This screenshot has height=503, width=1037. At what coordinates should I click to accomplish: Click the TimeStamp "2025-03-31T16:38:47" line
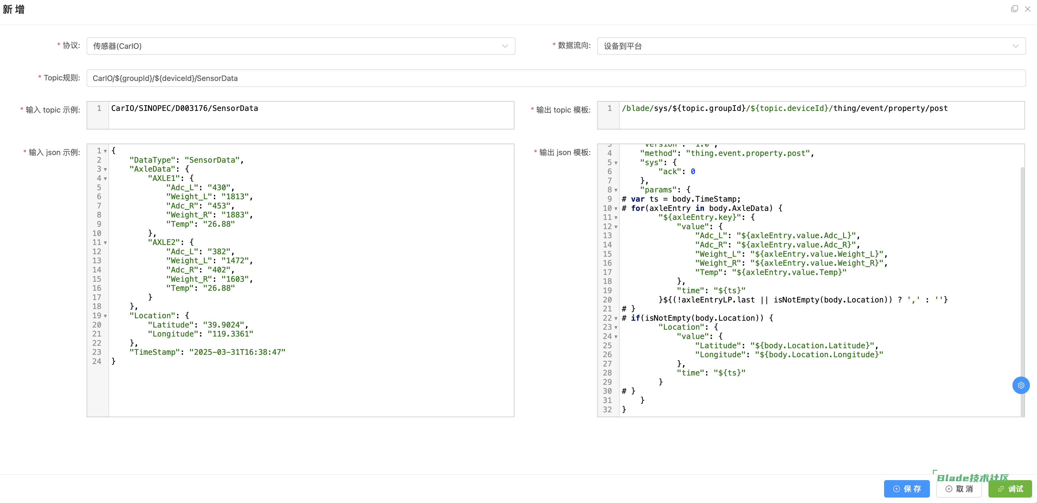pyautogui.click(x=207, y=352)
